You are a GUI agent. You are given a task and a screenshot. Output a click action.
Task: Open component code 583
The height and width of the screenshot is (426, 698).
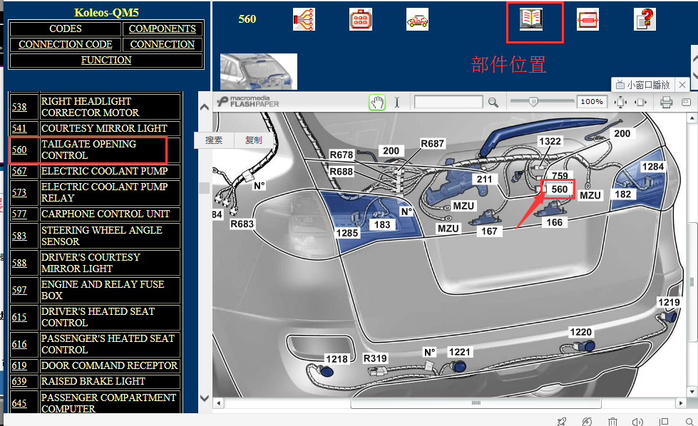tap(19, 236)
